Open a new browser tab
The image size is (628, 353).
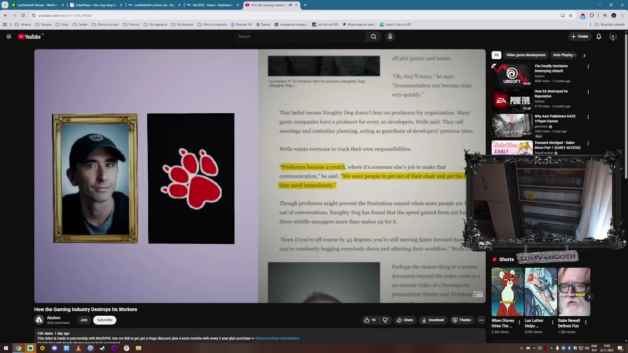(x=305, y=5)
